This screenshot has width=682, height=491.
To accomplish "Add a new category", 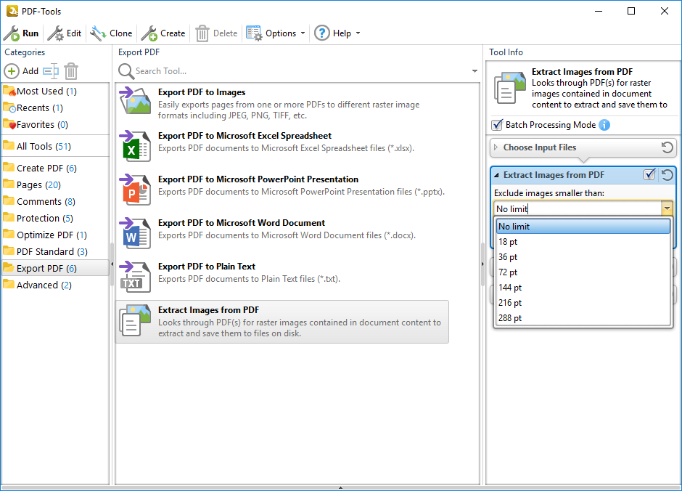I will pyautogui.click(x=22, y=71).
